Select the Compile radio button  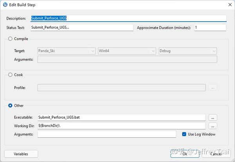tap(11, 39)
